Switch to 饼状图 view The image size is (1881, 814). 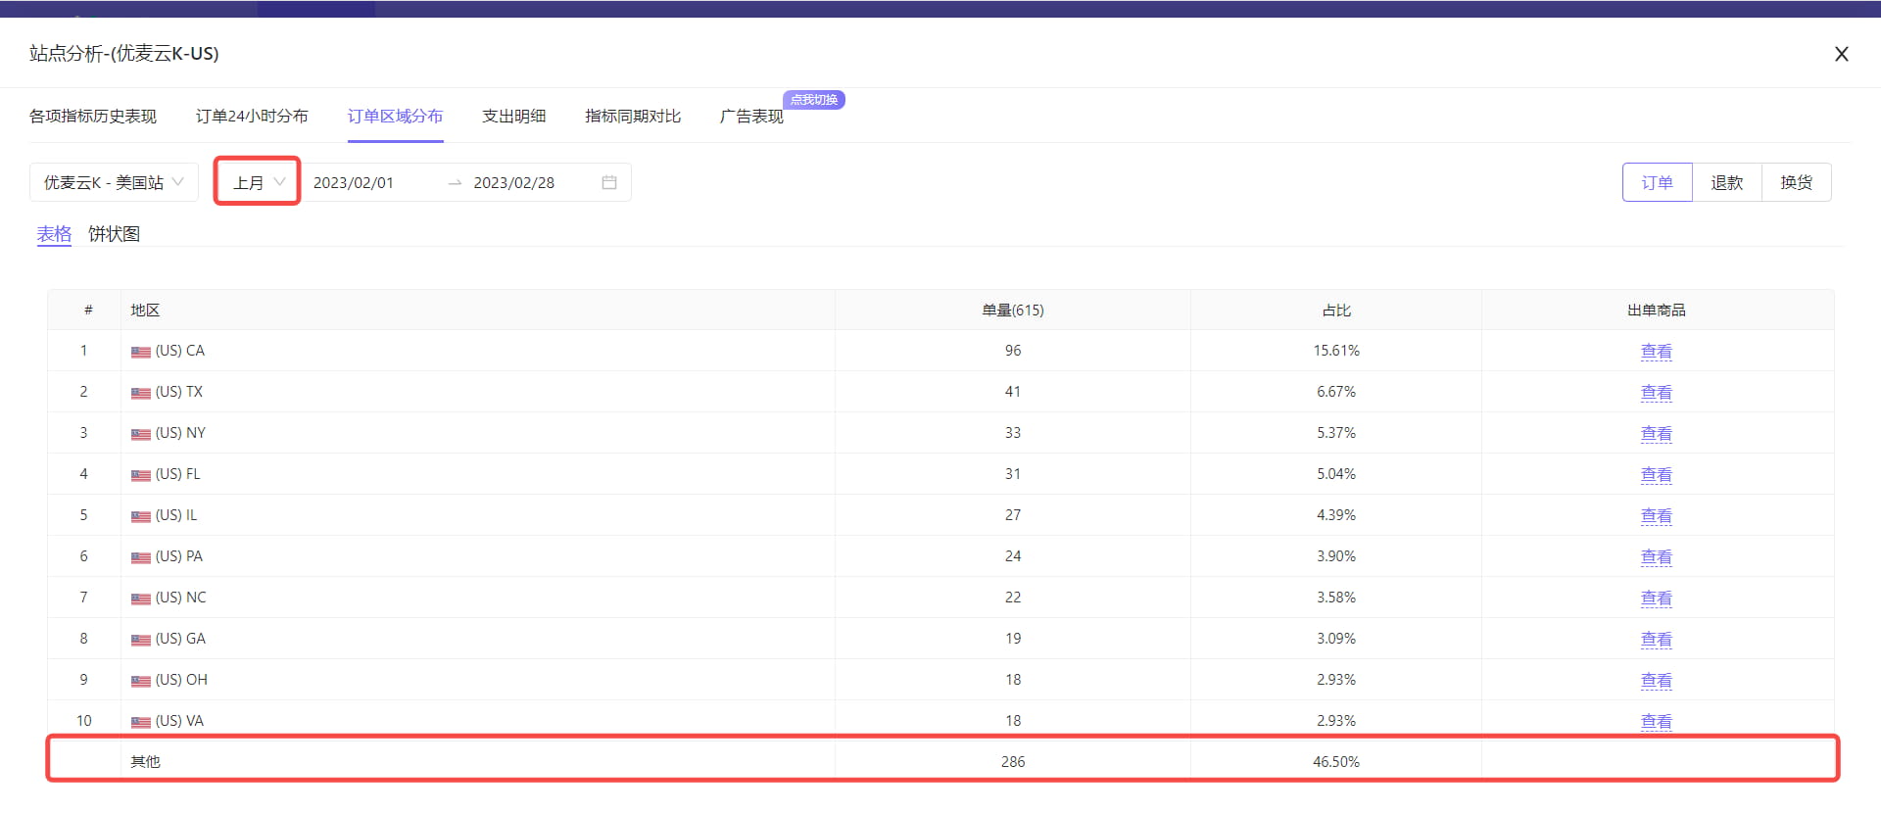(x=114, y=234)
